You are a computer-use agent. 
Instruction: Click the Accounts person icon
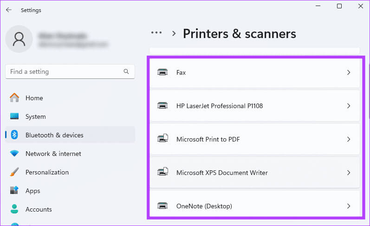14,209
